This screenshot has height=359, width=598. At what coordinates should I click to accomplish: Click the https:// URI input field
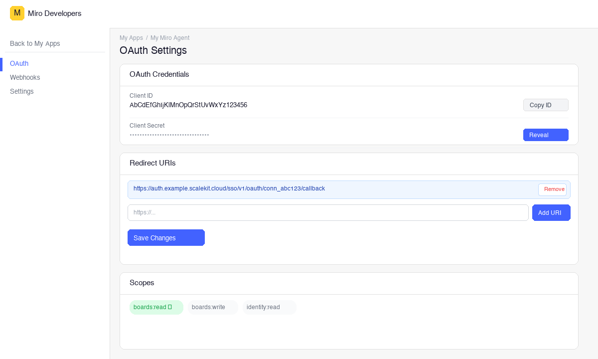point(328,212)
